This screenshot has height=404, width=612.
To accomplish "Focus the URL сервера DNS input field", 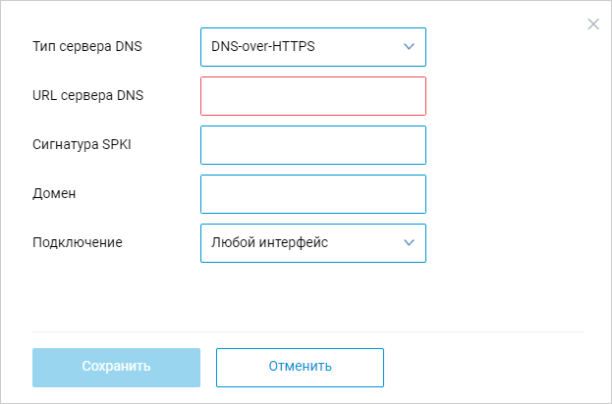I will pos(312,96).
